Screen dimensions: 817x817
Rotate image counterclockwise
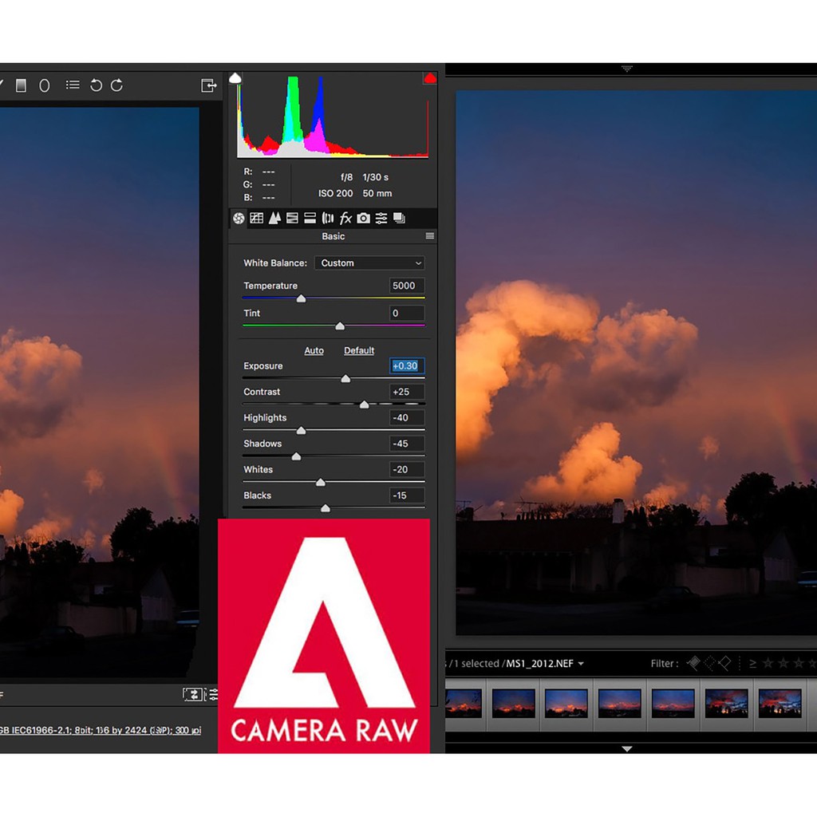pos(96,85)
